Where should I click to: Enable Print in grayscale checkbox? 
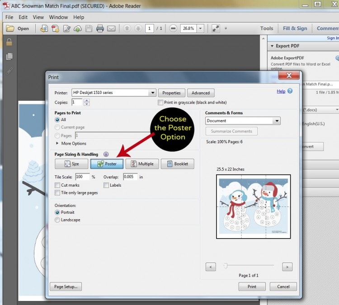tap(160, 103)
